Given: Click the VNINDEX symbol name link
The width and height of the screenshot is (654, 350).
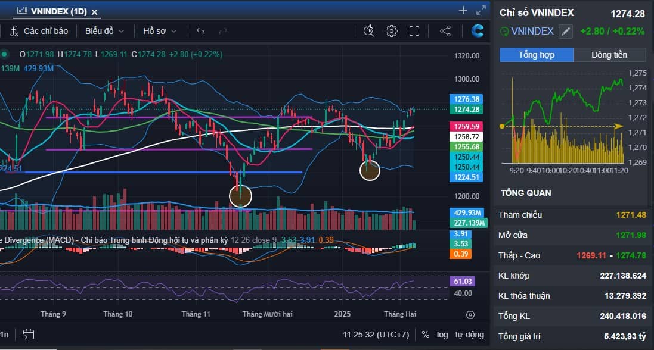Looking at the screenshot, I should tap(532, 31).
